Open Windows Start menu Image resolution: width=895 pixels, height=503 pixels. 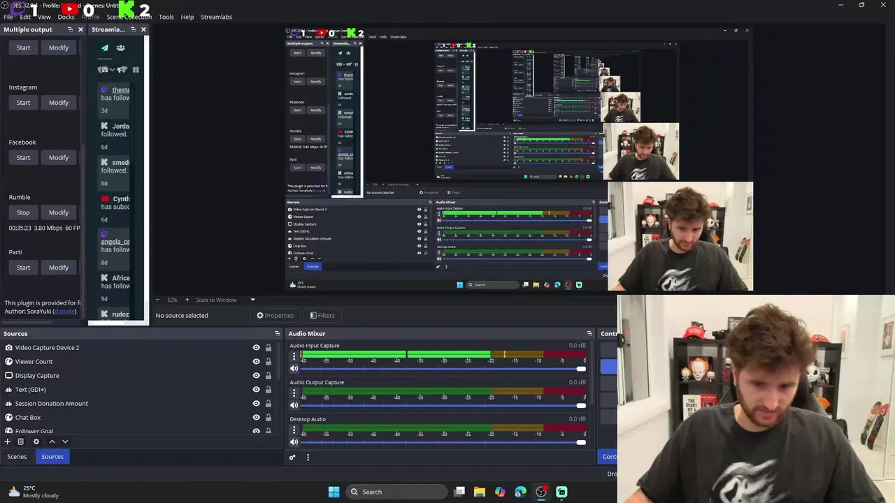tap(334, 492)
